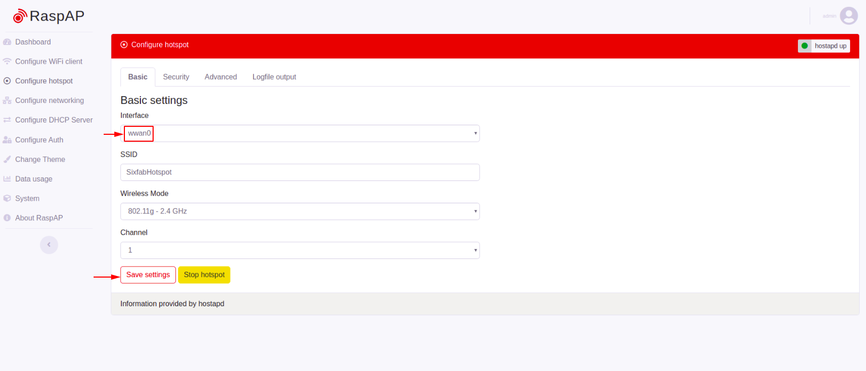Click the Wireless Mode label

(145, 194)
